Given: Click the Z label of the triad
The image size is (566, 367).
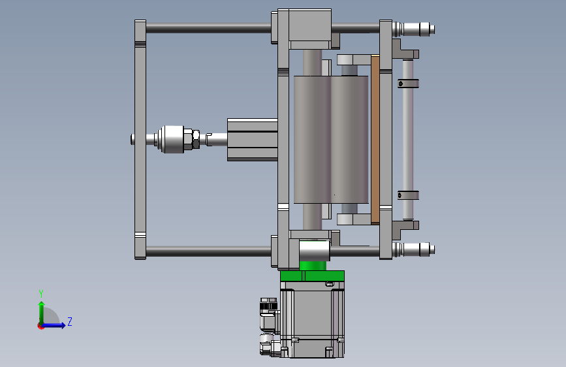Looking at the screenshot, I should coord(70,321).
